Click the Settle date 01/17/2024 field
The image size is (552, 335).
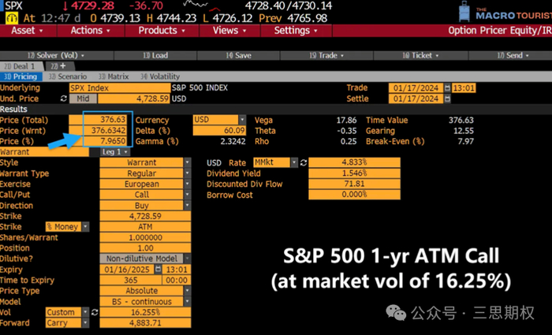point(416,99)
